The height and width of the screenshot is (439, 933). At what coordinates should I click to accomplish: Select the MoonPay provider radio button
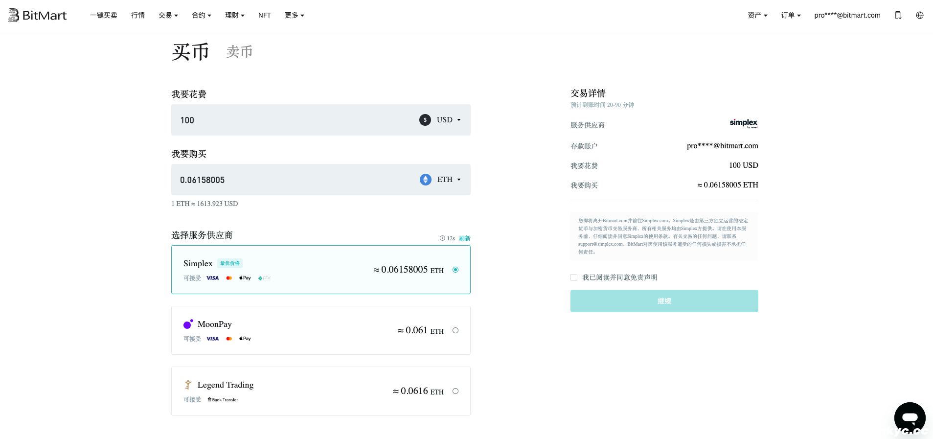(455, 330)
